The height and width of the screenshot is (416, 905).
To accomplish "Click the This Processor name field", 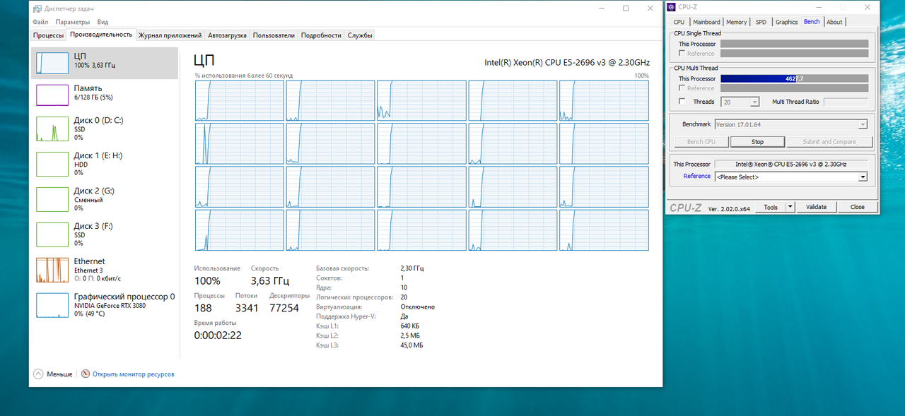I will click(x=790, y=165).
